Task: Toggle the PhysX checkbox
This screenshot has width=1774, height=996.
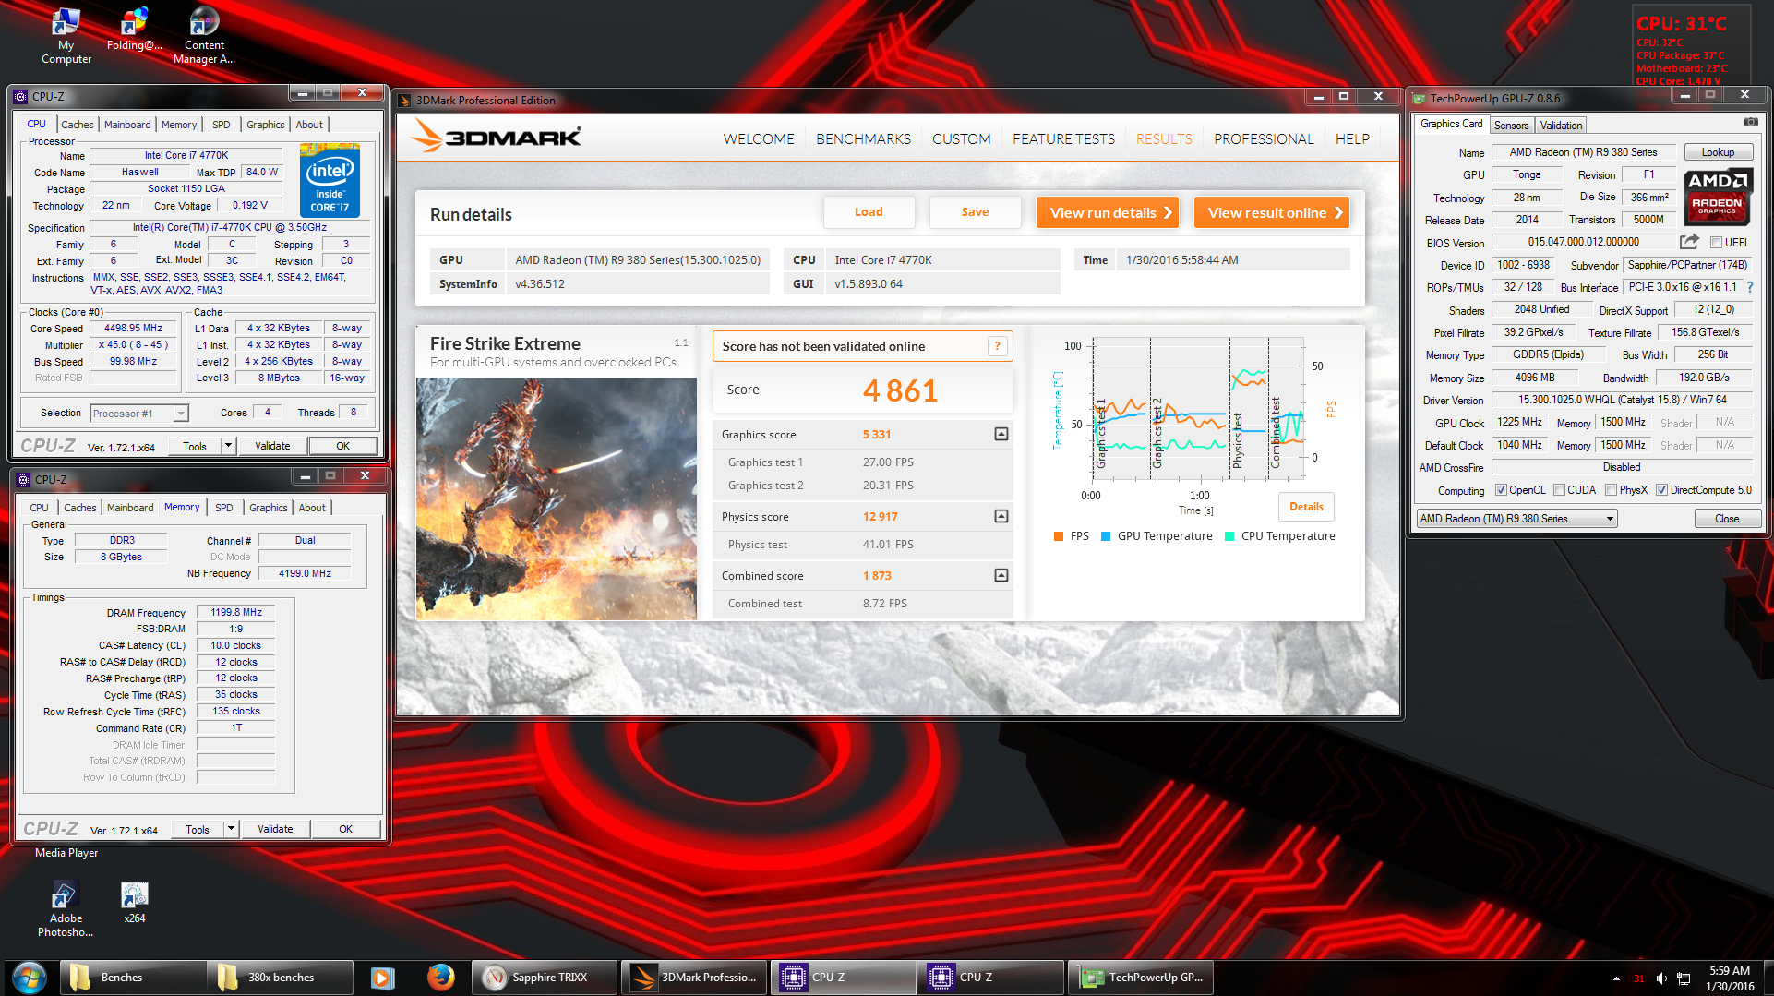Action: pyautogui.click(x=1611, y=490)
